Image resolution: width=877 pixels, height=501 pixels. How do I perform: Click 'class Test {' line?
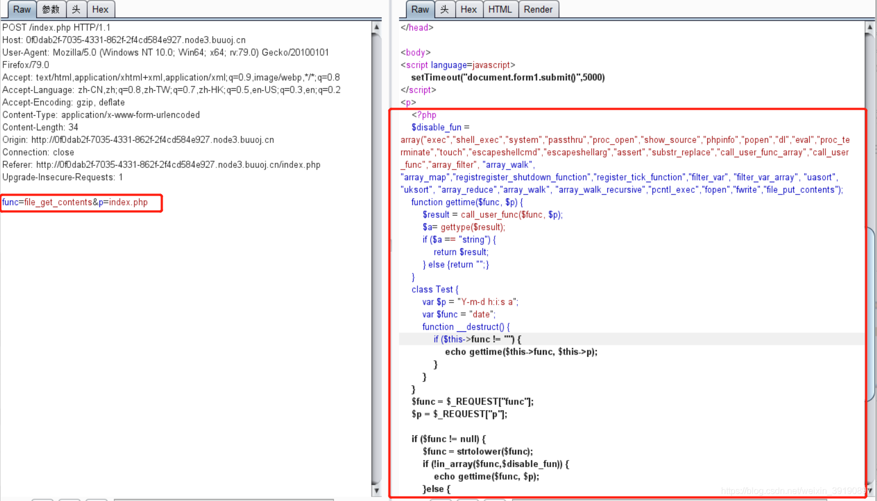(x=435, y=289)
